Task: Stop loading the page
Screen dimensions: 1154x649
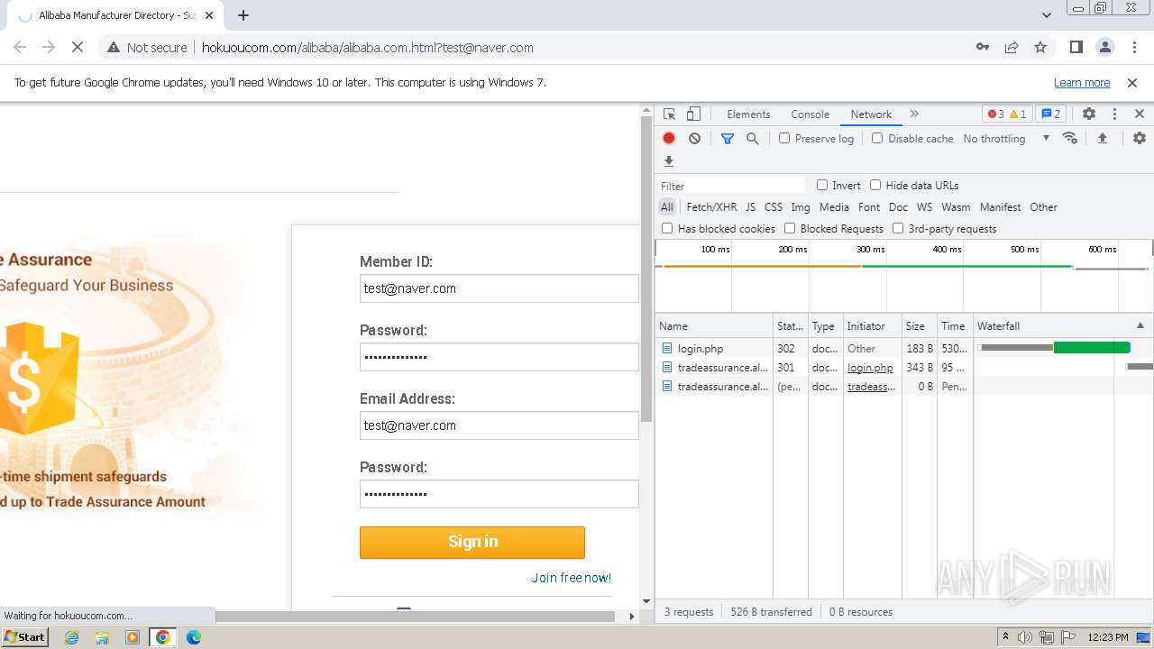Action: click(x=78, y=48)
